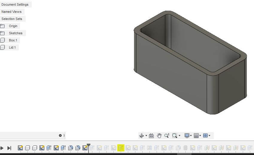Select the sketch feature just before timeline marker

[x=85, y=148]
